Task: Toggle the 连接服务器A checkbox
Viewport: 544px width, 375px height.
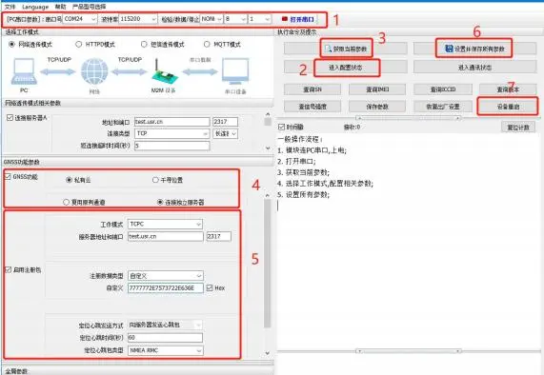Action: (x=10, y=118)
